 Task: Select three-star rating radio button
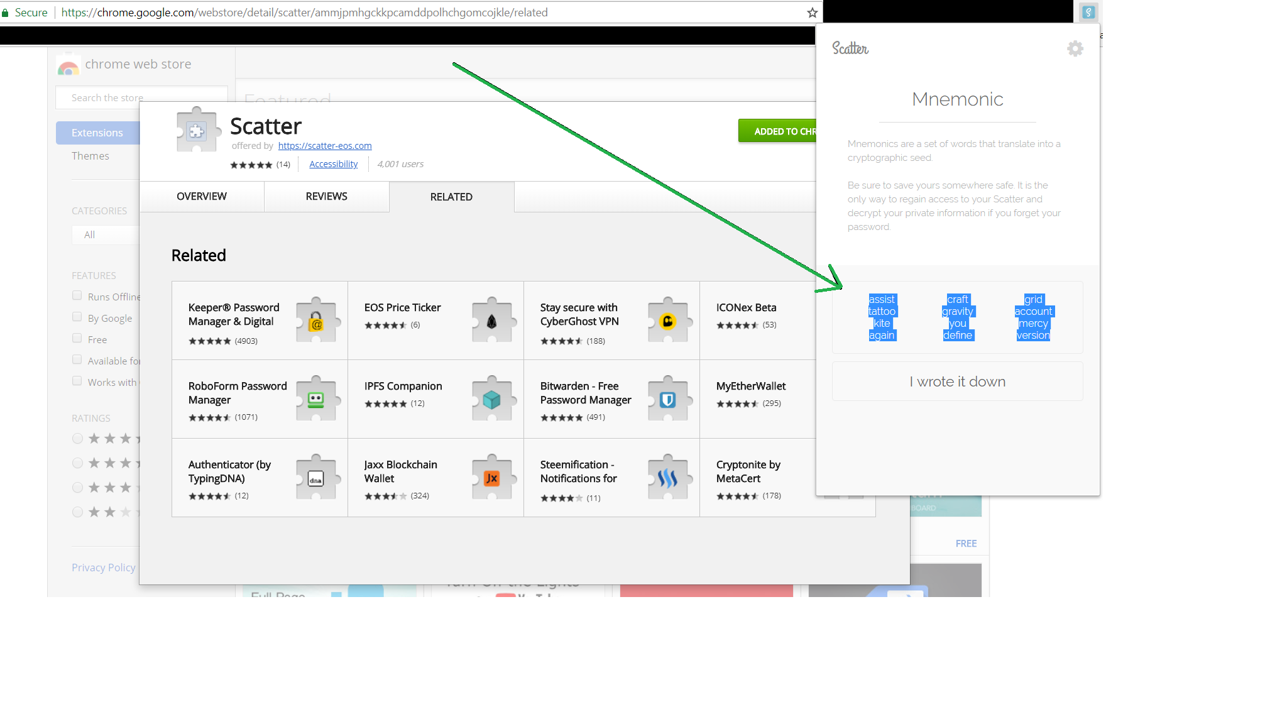77,488
